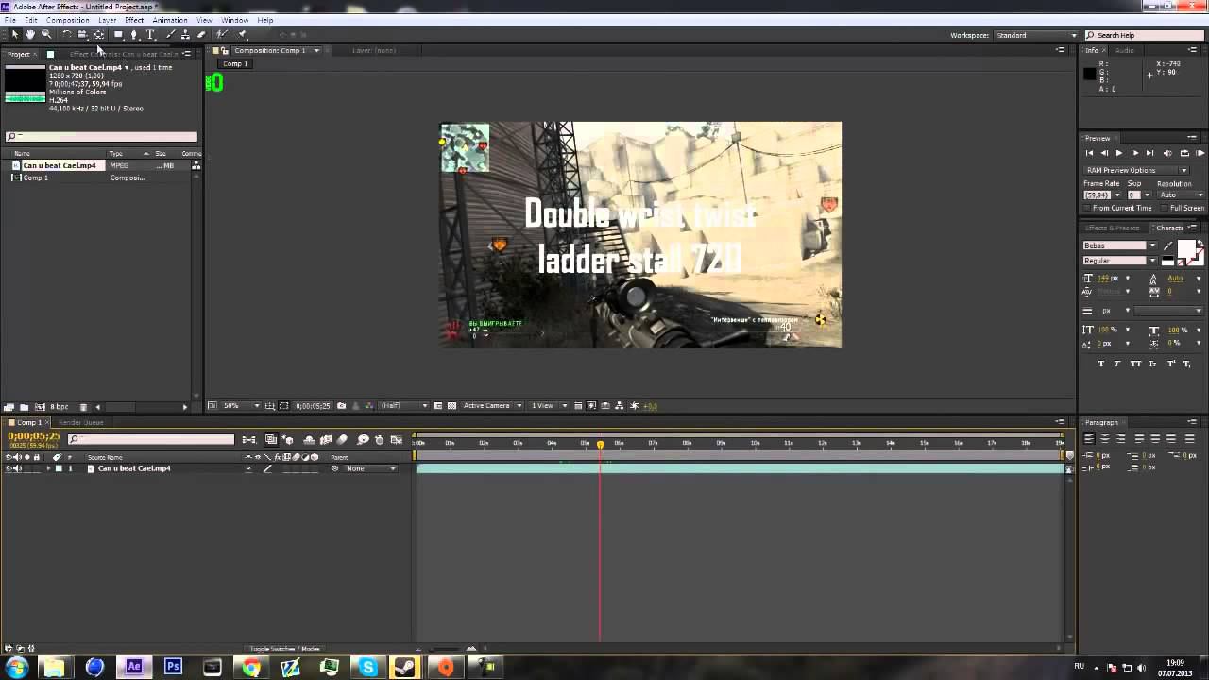Toggle transparency grid in viewer

point(452,406)
